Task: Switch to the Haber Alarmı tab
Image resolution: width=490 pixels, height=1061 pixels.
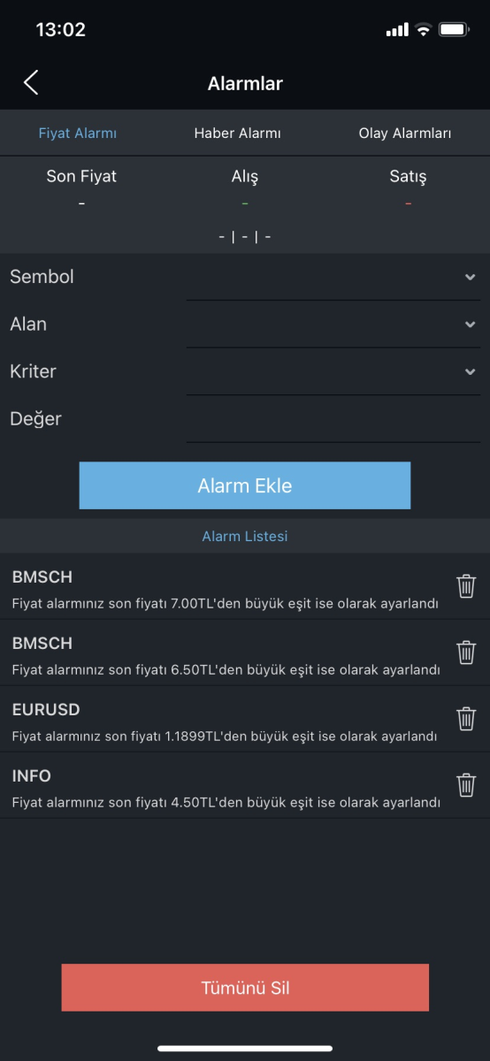Action: pyautogui.click(x=237, y=134)
